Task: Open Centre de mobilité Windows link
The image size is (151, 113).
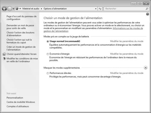Action: 21,102
